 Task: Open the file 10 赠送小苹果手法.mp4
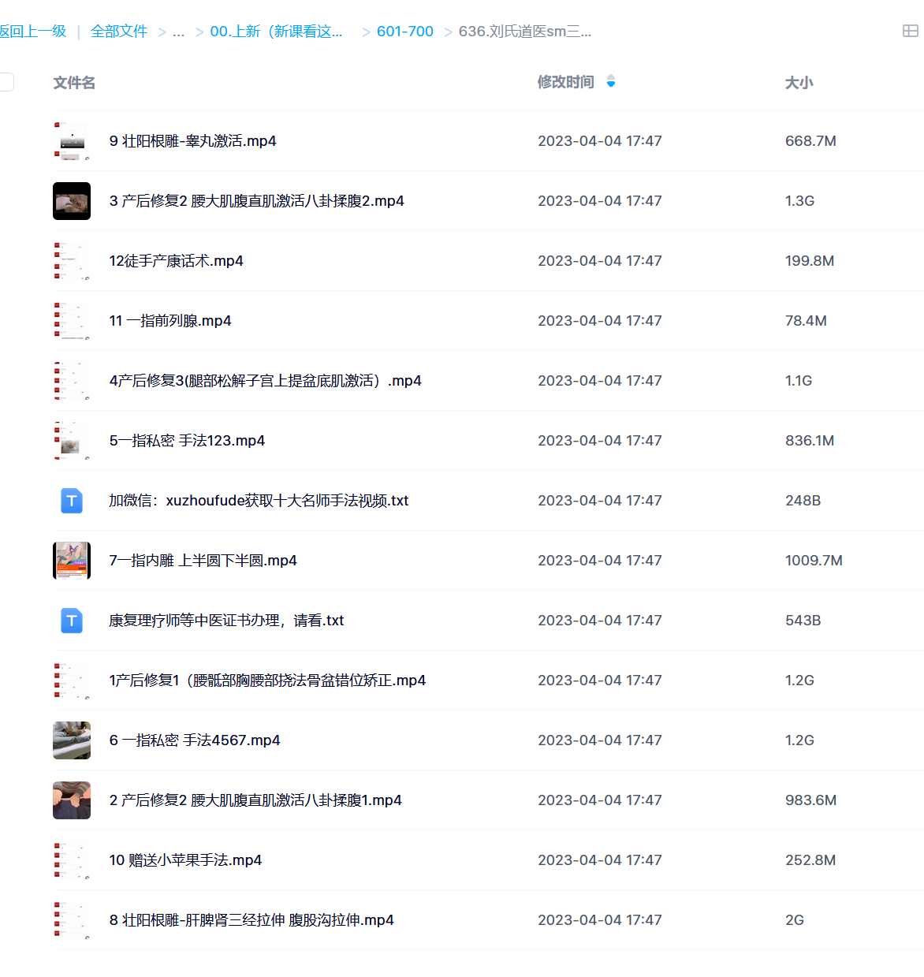185,860
